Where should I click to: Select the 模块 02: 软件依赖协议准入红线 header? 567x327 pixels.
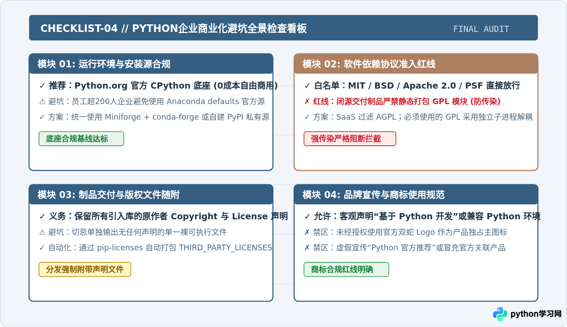coord(416,64)
